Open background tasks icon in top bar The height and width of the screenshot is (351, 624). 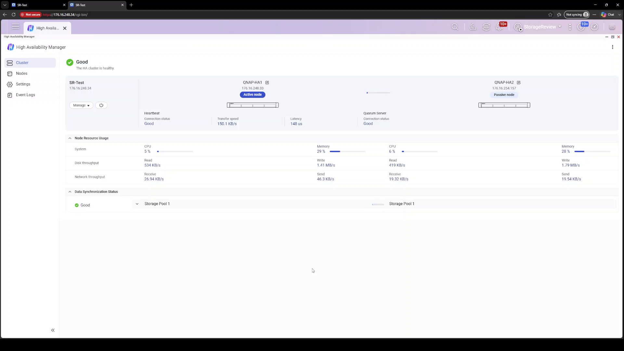[473, 27]
